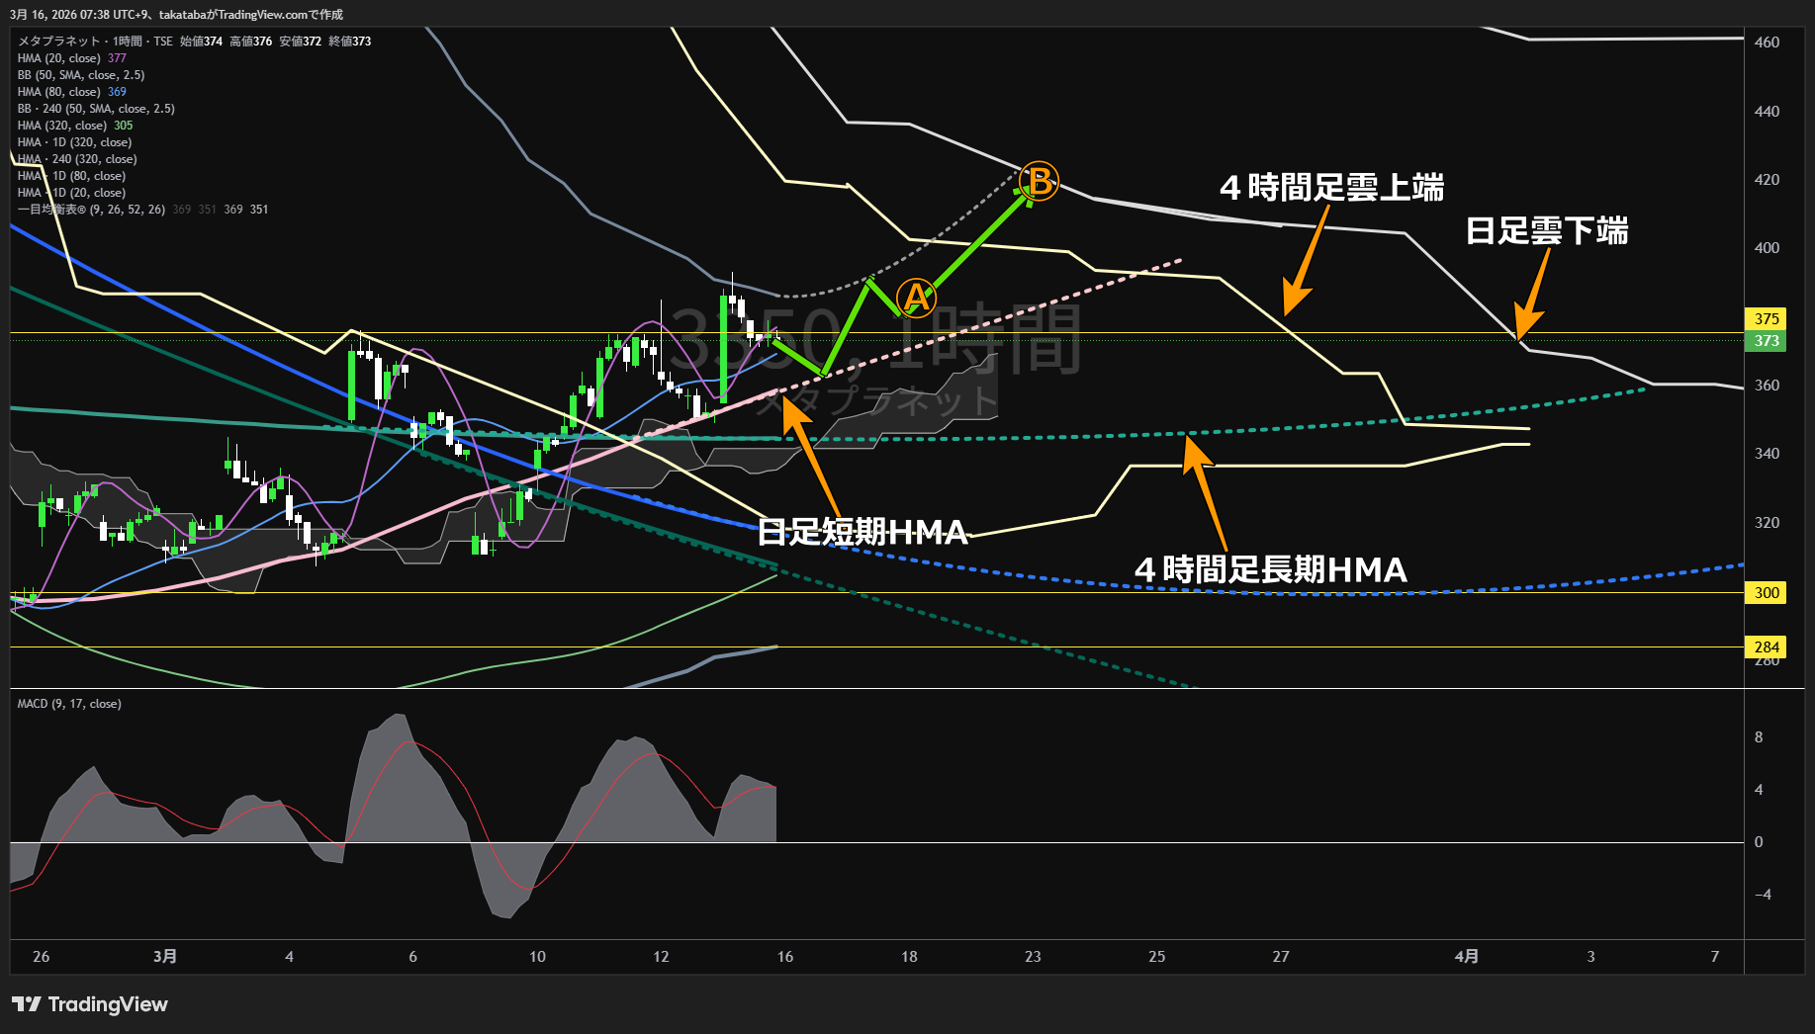Select the orange circled A marker
This screenshot has height=1034, width=1815.
point(916,297)
